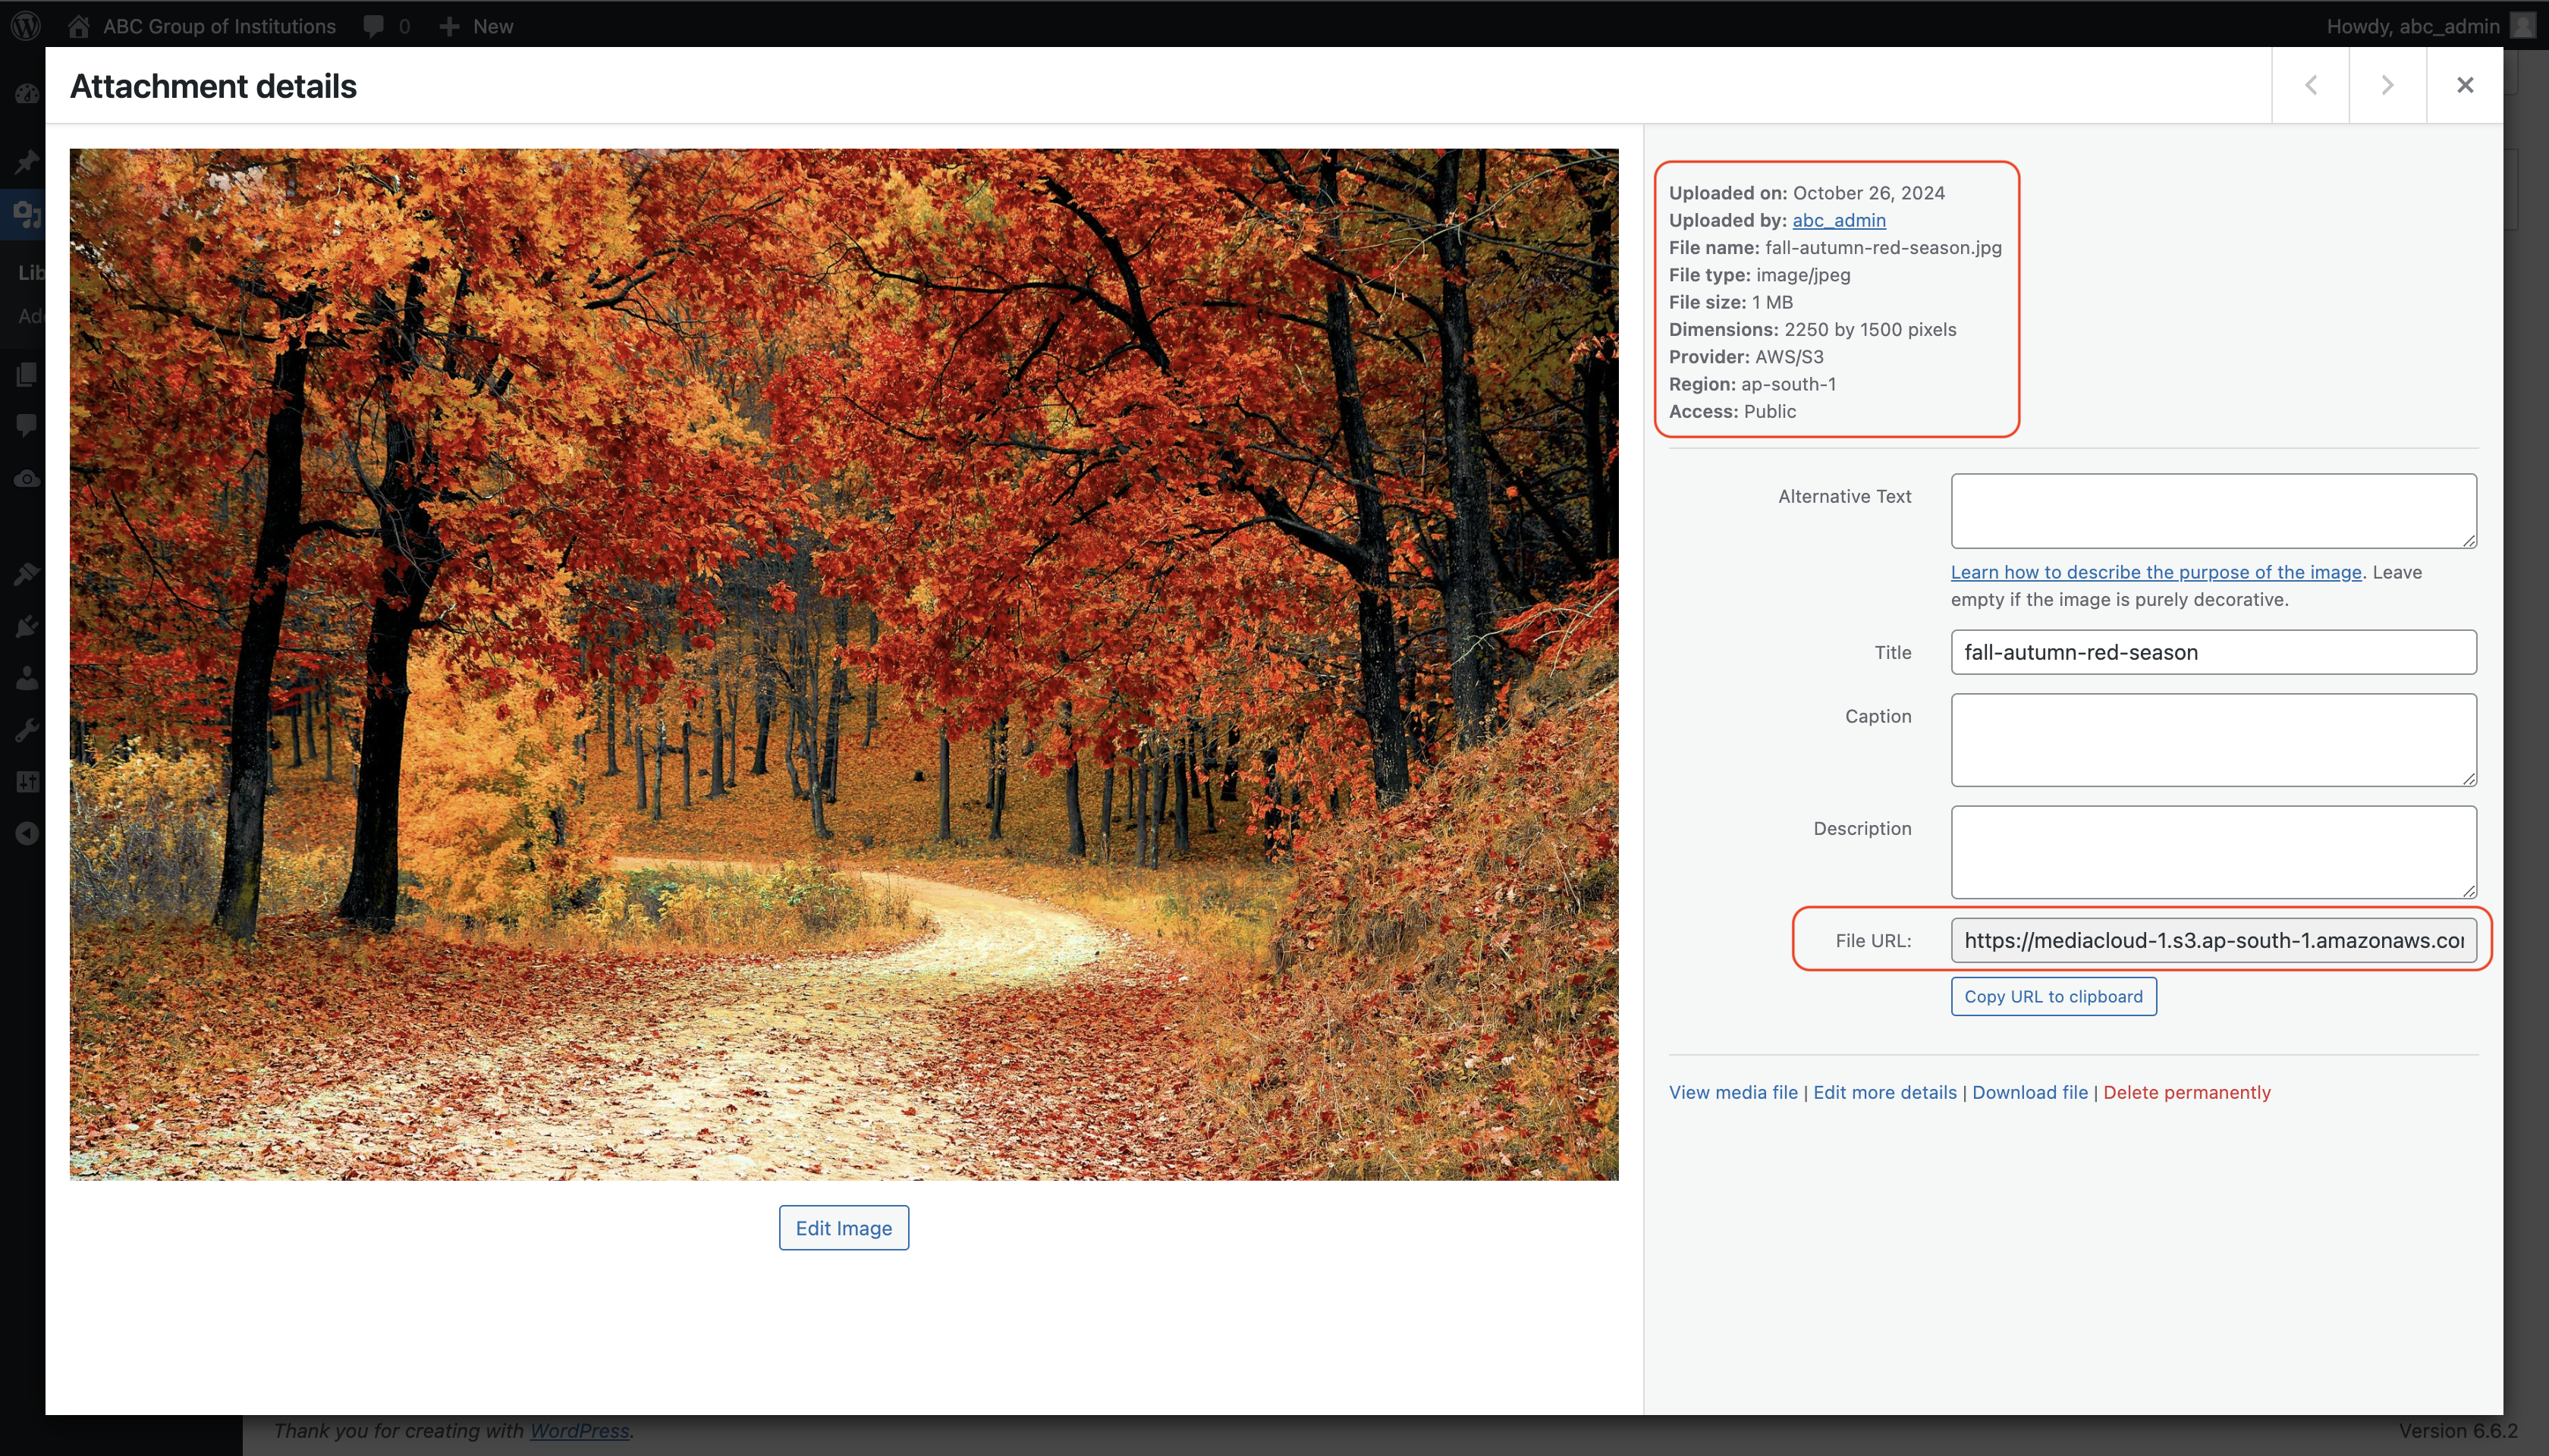Image resolution: width=2549 pixels, height=1456 pixels.
Task: Click the Download file link
Action: click(2030, 1092)
